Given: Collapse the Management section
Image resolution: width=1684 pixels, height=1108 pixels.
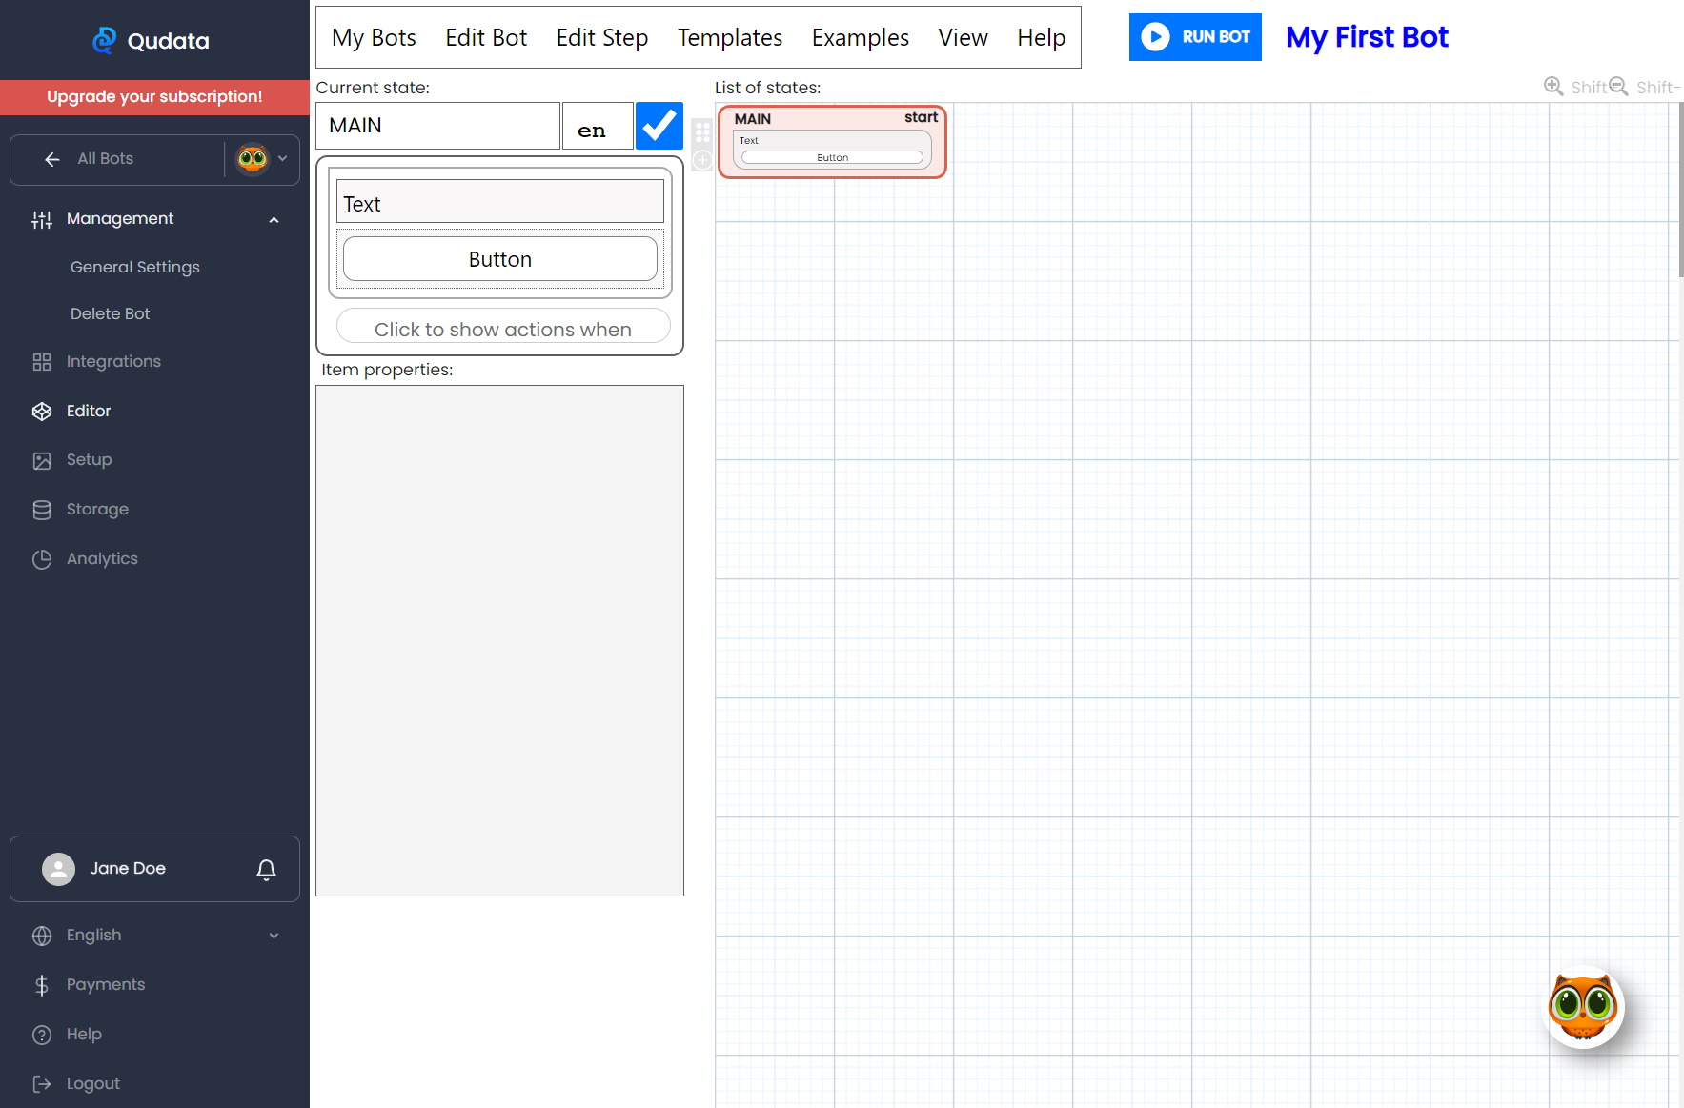Looking at the screenshot, I should 274,219.
